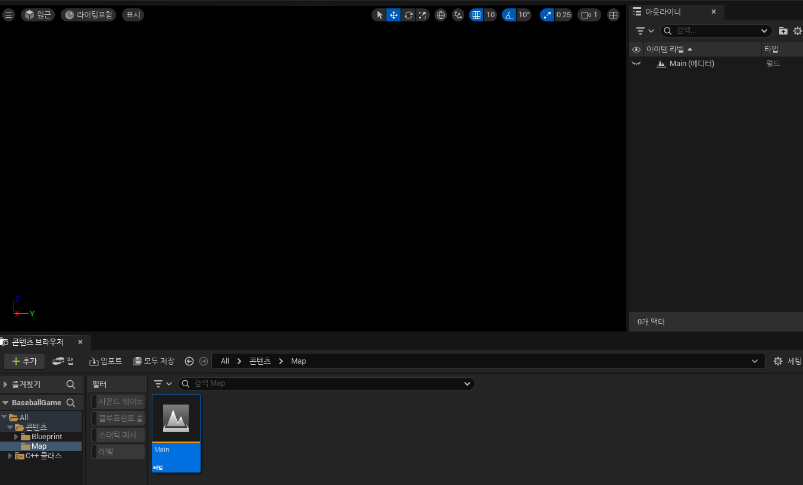
Task: Create a new folder in the Outliner
Action: 783,31
